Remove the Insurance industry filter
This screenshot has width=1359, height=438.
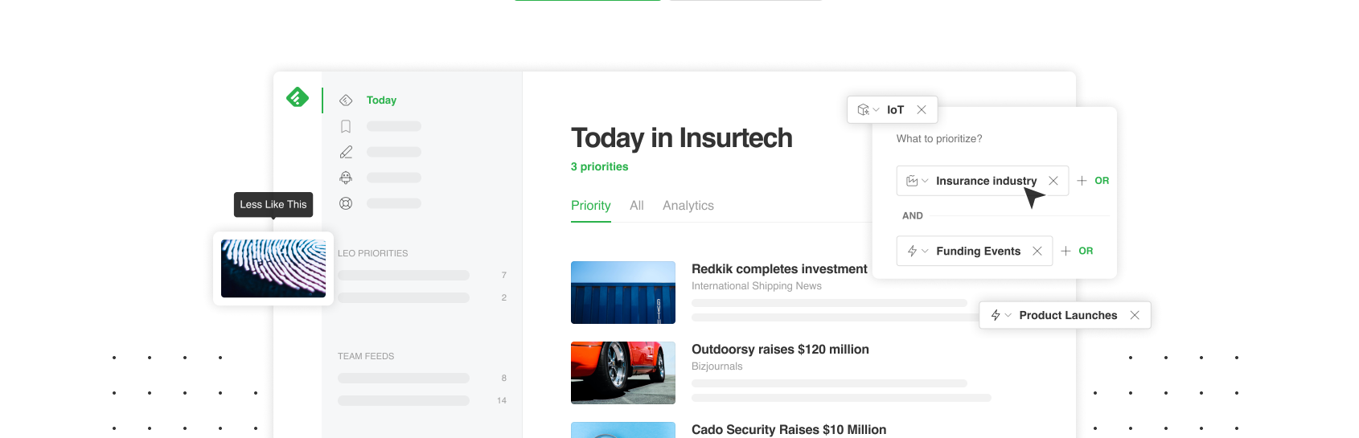pos(1053,181)
